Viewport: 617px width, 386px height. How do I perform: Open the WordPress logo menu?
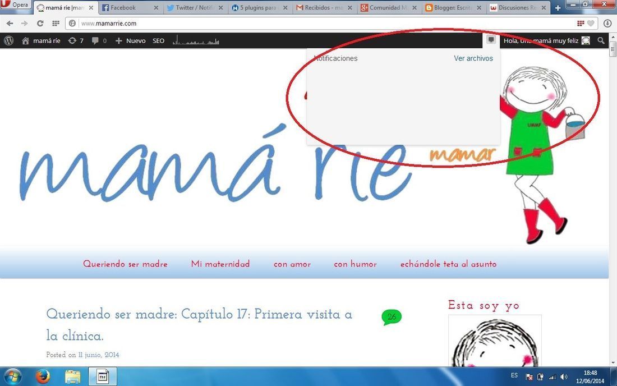click(x=8, y=40)
